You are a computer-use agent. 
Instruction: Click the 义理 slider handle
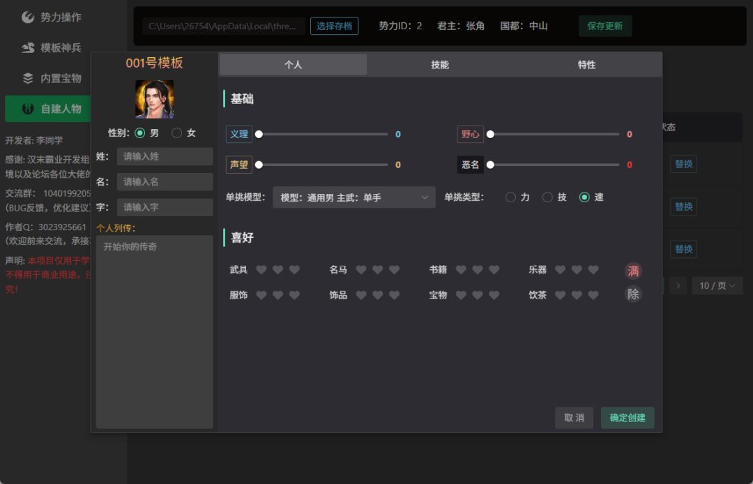(x=259, y=135)
